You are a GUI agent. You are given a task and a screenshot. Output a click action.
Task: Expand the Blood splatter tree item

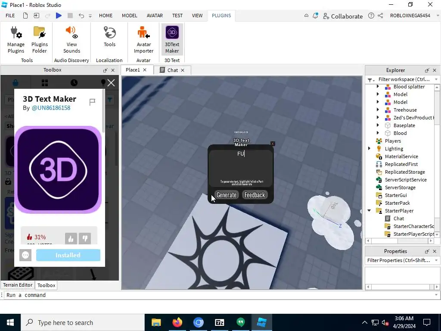point(378,87)
